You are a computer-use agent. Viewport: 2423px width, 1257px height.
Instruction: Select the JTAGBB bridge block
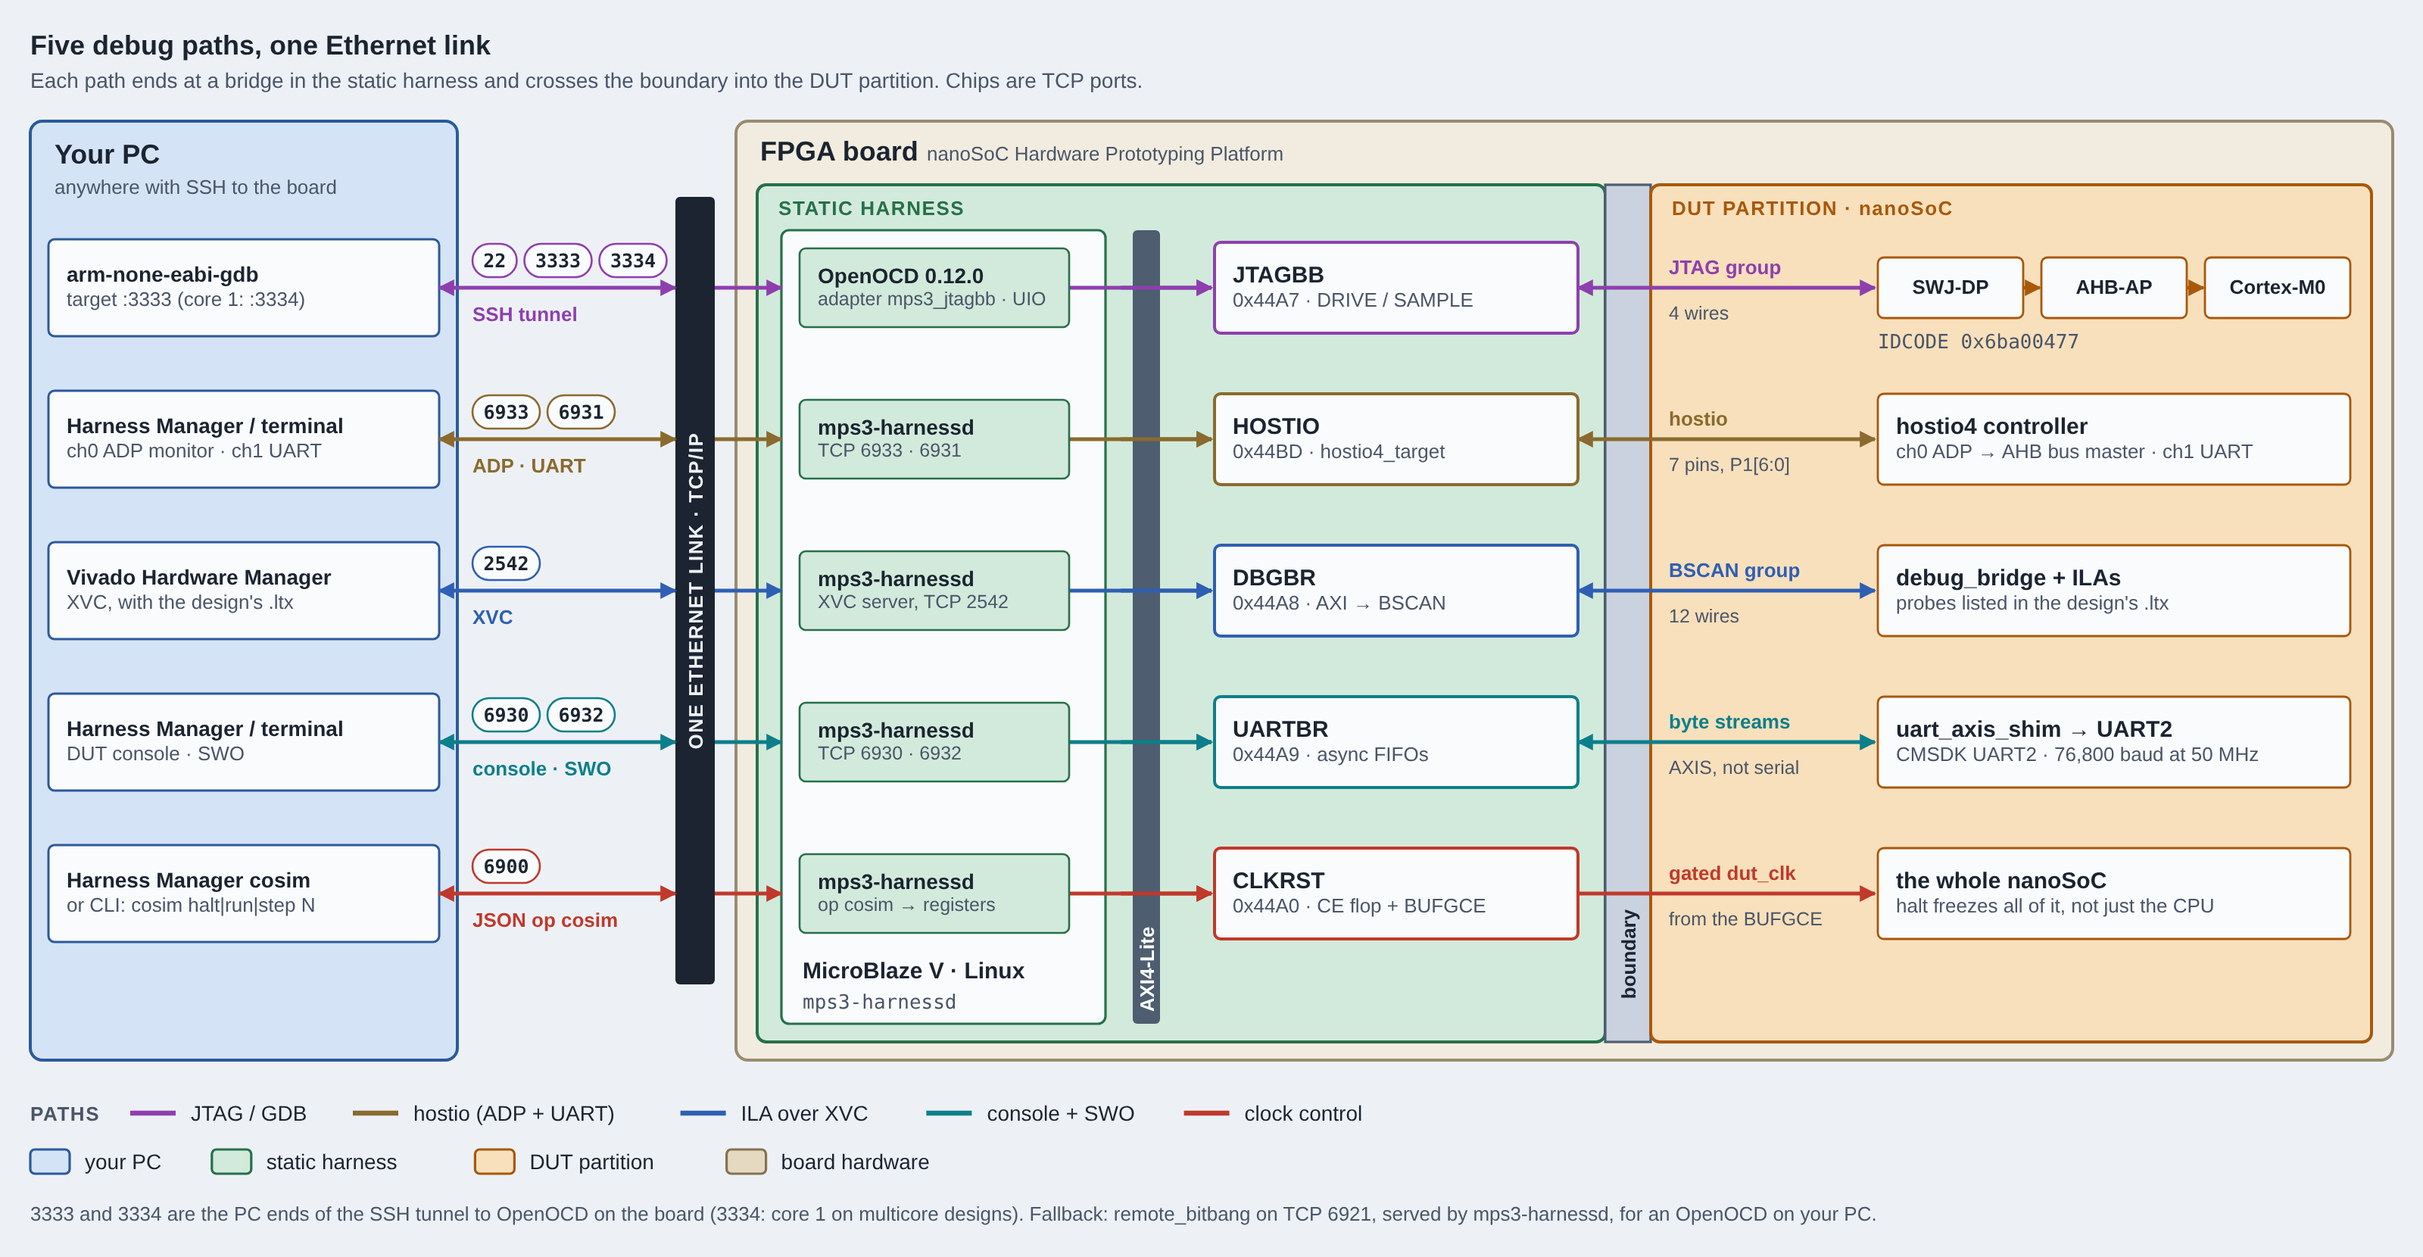coord(1395,287)
